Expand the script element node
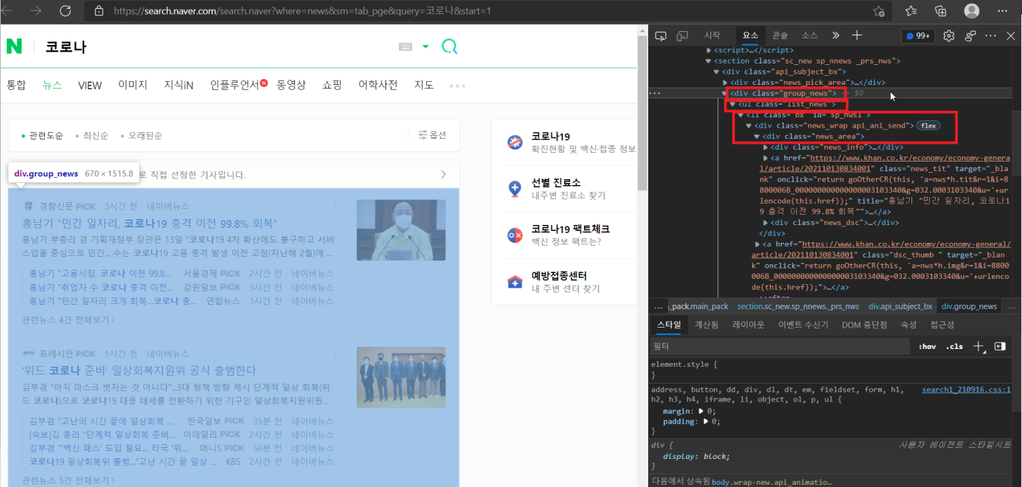The height and width of the screenshot is (487, 1022). coord(709,50)
